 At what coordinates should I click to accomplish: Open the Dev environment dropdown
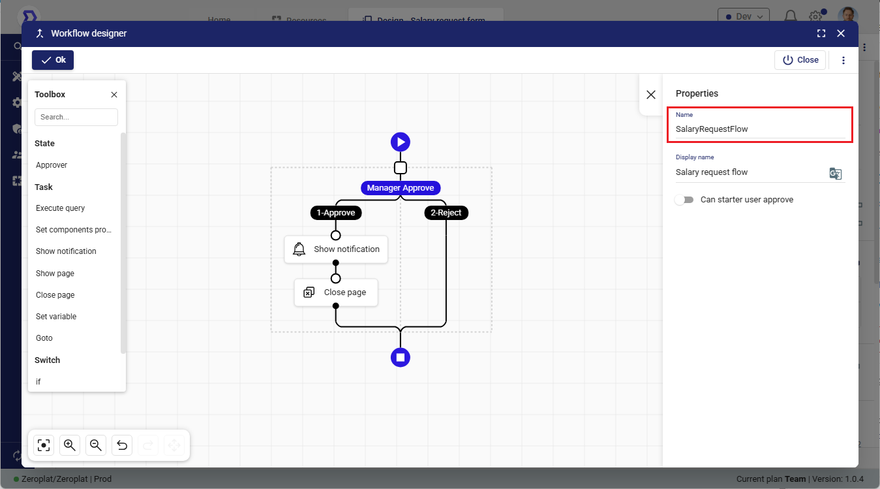click(743, 16)
